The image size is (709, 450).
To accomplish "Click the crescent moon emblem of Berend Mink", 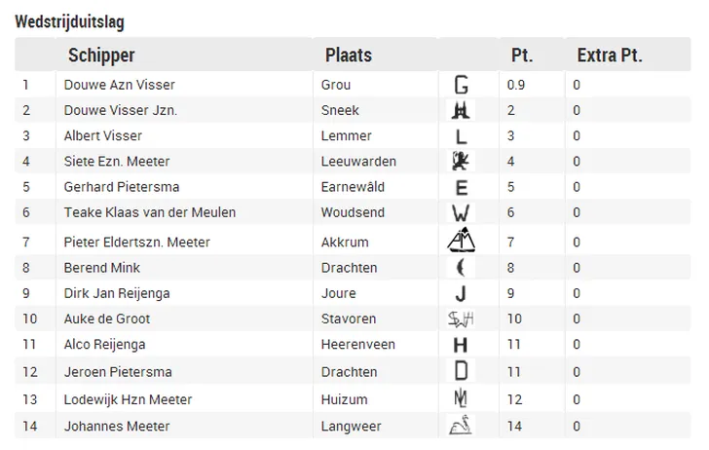I will tap(461, 268).
